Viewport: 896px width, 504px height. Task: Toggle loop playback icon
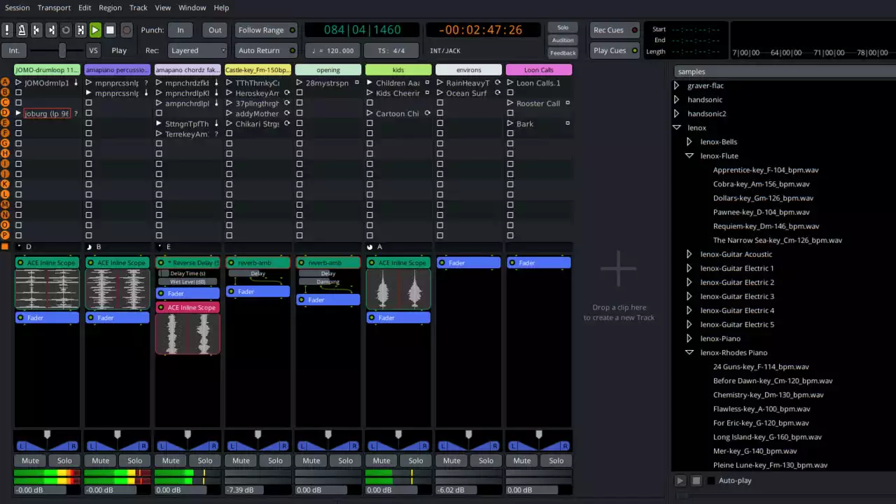point(66,30)
